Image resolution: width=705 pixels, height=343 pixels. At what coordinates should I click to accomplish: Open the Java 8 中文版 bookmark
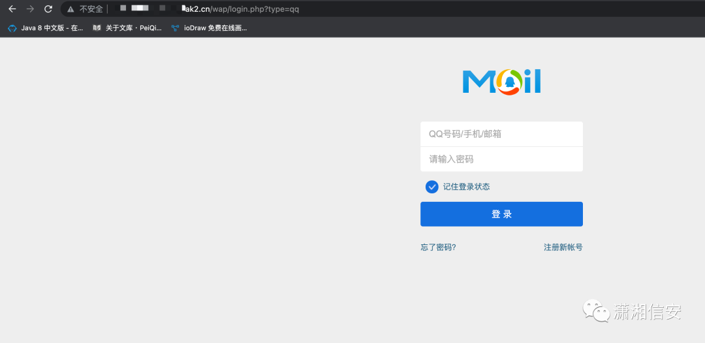pyautogui.click(x=46, y=28)
